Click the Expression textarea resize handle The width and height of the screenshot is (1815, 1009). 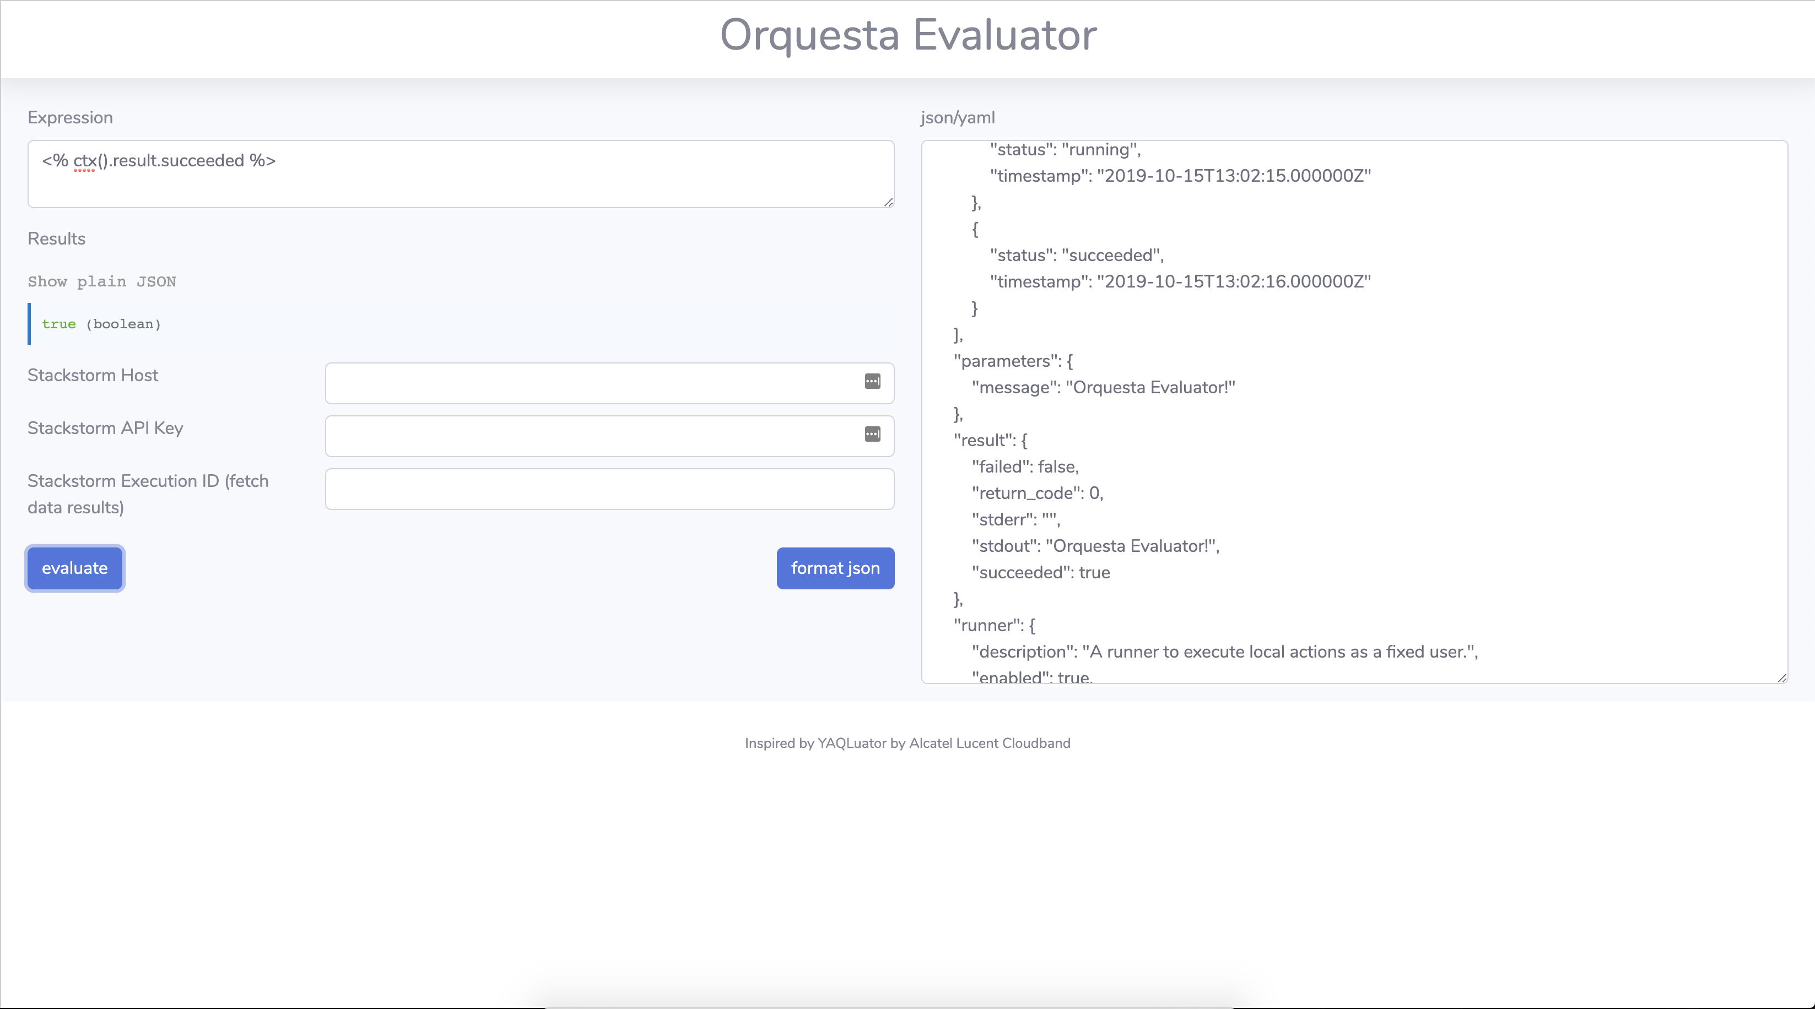(888, 202)
